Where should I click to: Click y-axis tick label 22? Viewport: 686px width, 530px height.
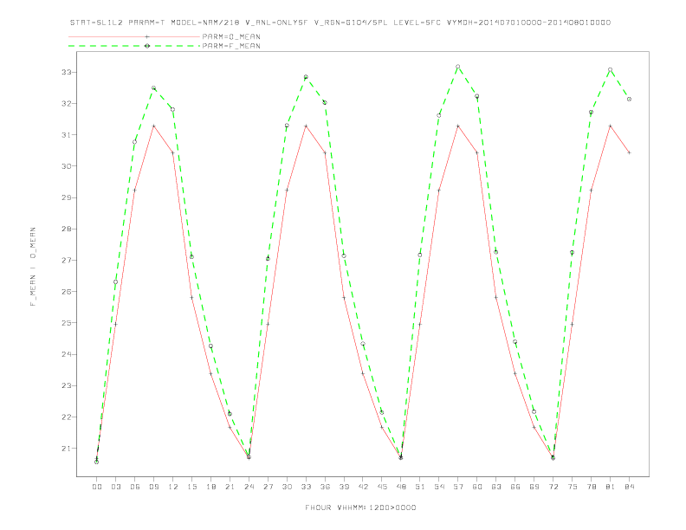pos(67,417)
